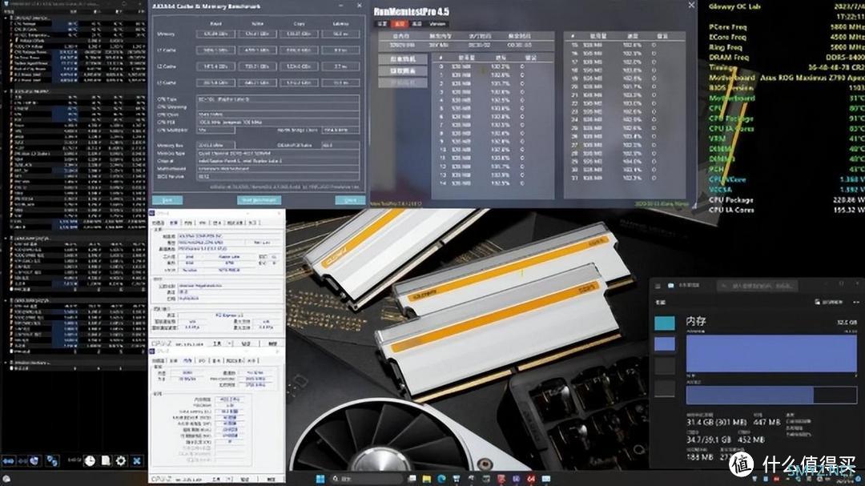Screen dimensions: 865x486
Task: Click the Task Manager search field
Action: coord(758,286)
